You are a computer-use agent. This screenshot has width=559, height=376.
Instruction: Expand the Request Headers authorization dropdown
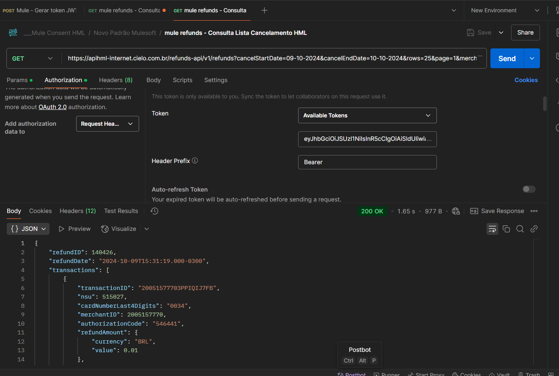point(107,124)
